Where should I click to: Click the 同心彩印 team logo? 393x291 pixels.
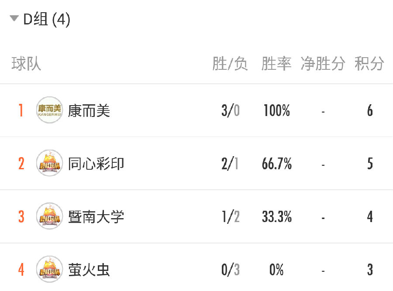point(49,163)
